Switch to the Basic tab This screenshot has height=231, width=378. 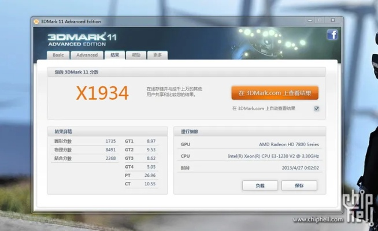point(58,55)
